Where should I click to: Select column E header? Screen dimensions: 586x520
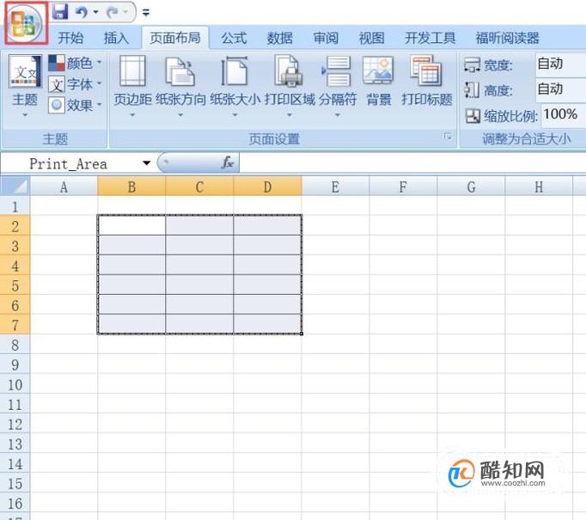[336, 187]
